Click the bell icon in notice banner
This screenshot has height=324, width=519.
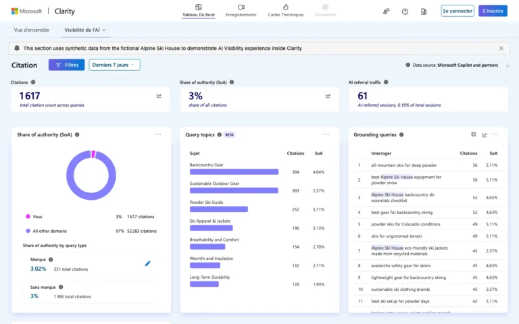click(x=17, y=49)
